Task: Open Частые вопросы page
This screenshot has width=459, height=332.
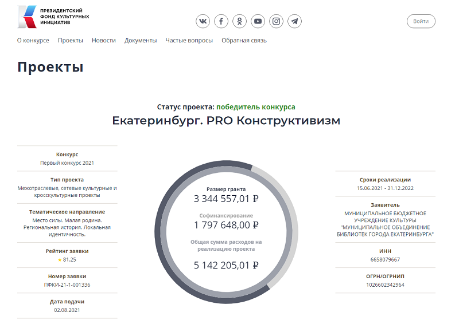Action: click(189, 41)
